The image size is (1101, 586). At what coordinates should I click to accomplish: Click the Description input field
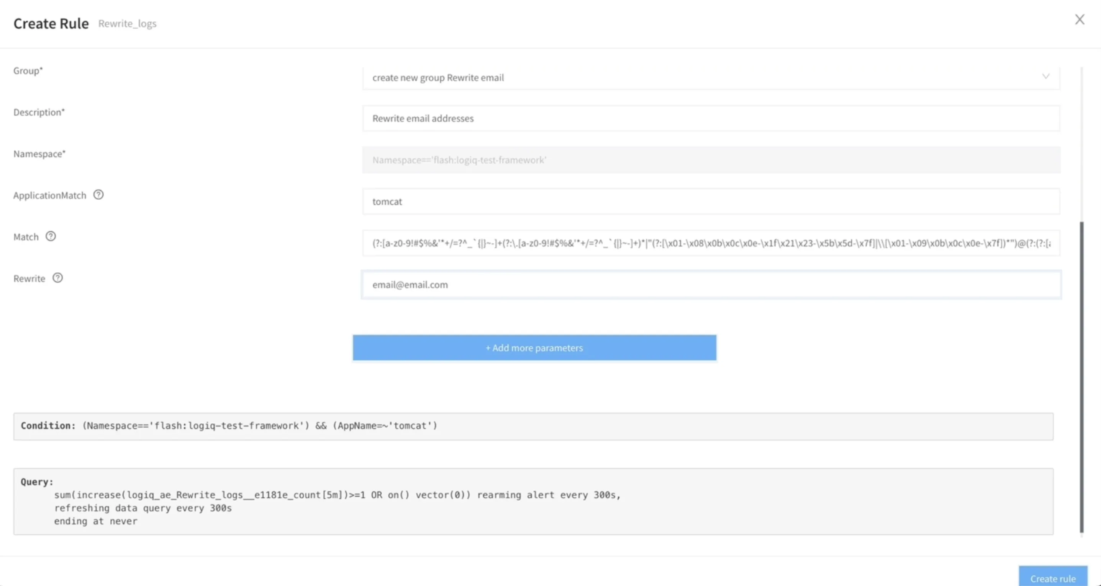click(711, 118)
